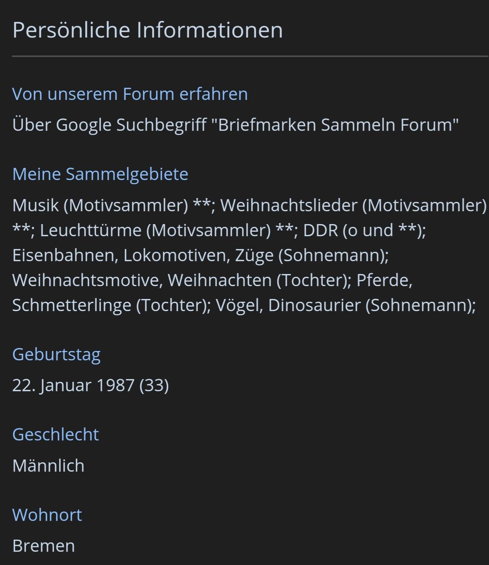The height and width of the screenshot is (565, 489).
Task: Select the Geschlecht label
Action: coord(56,434)
